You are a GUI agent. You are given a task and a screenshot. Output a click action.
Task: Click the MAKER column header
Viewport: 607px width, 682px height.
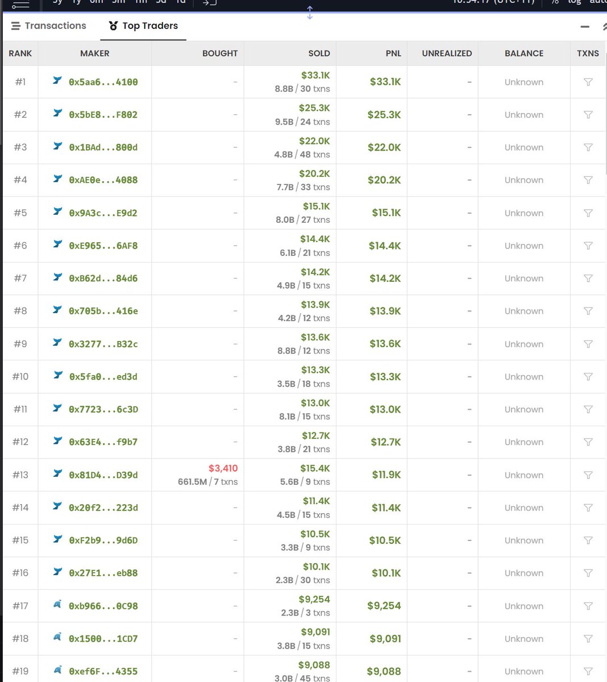[95, 53]
